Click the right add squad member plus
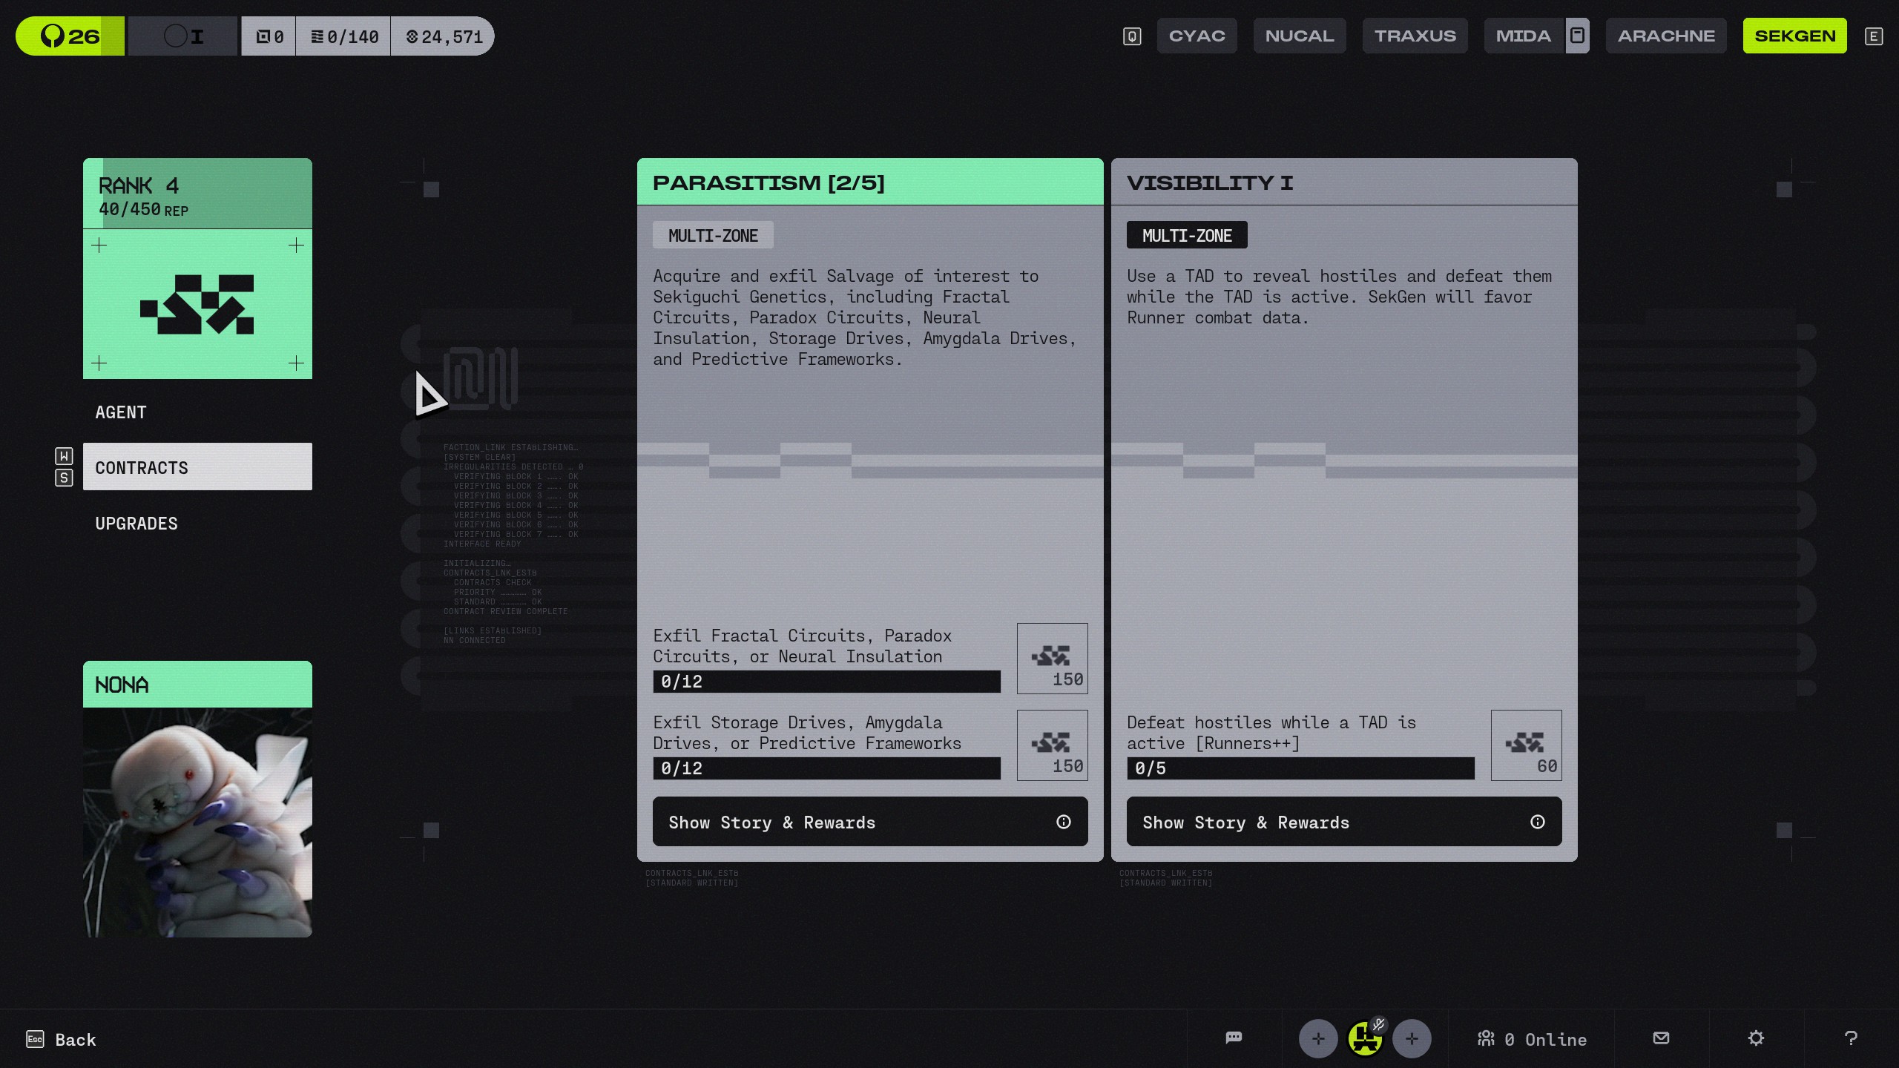 coord(1412,1038)
